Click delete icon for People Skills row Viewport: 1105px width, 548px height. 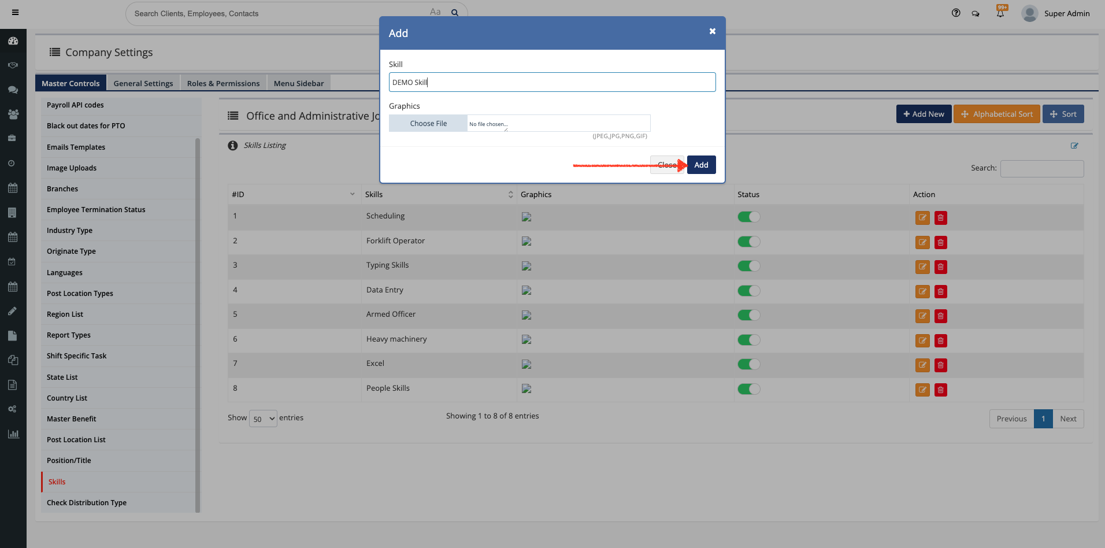pyautogui.click(x=940, y=390)
